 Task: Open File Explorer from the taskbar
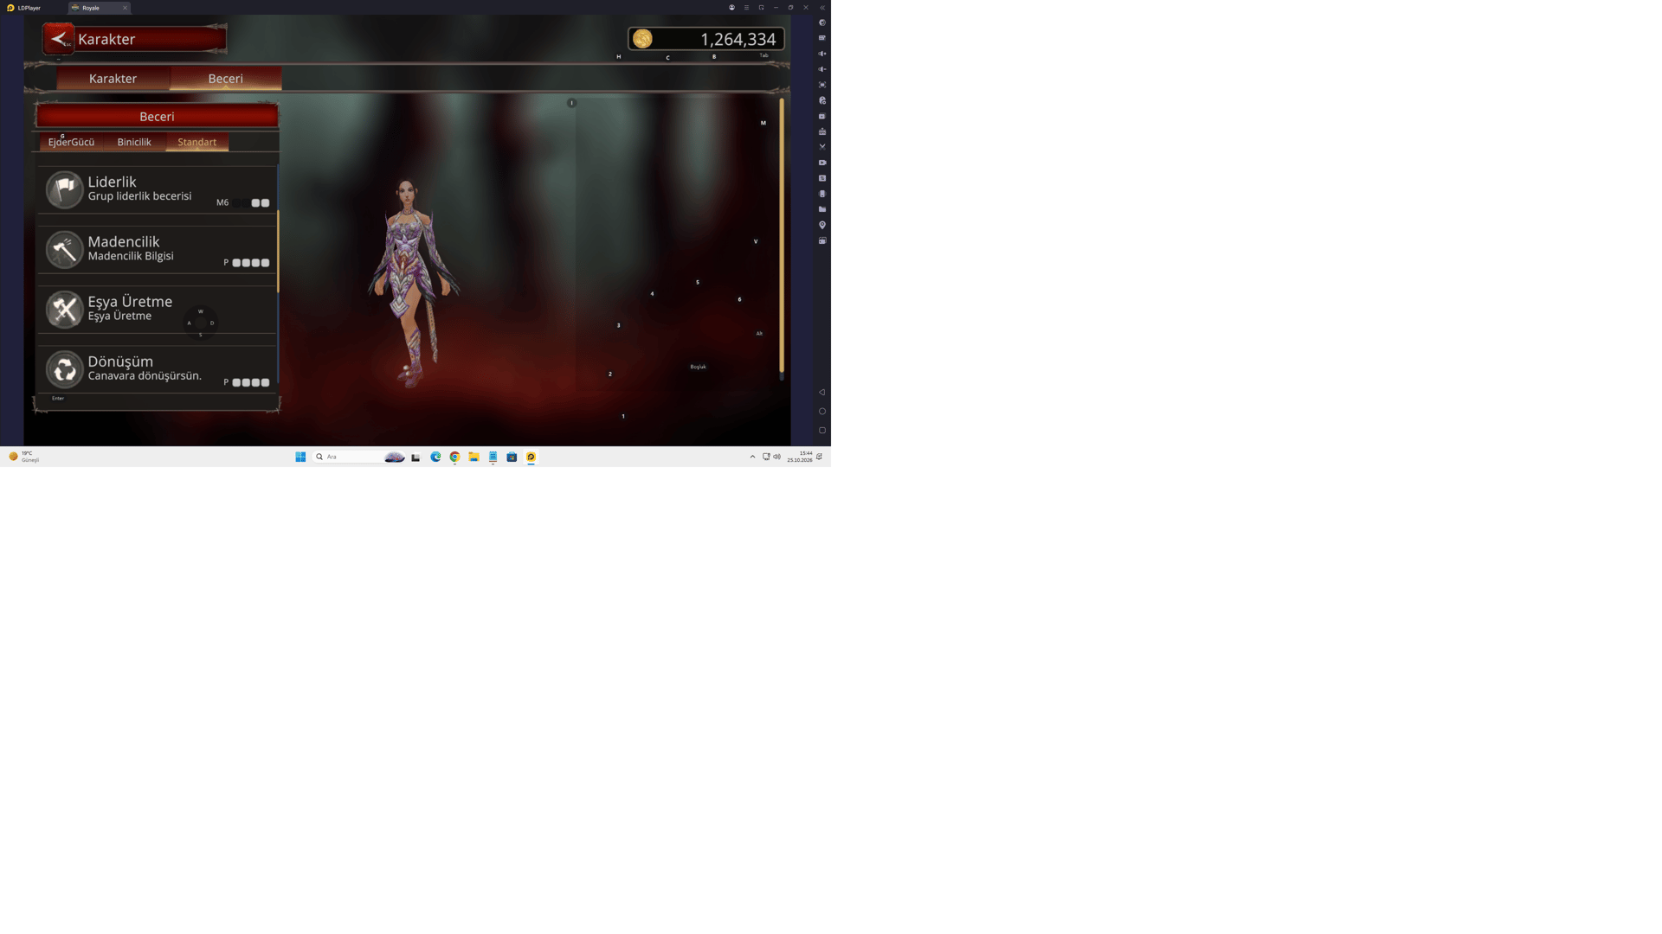coord(473,457)
